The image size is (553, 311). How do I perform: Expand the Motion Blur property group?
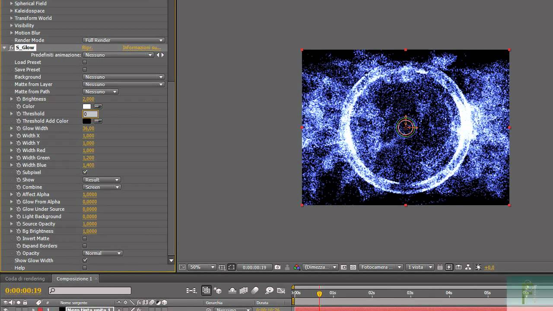coord(12,33)
